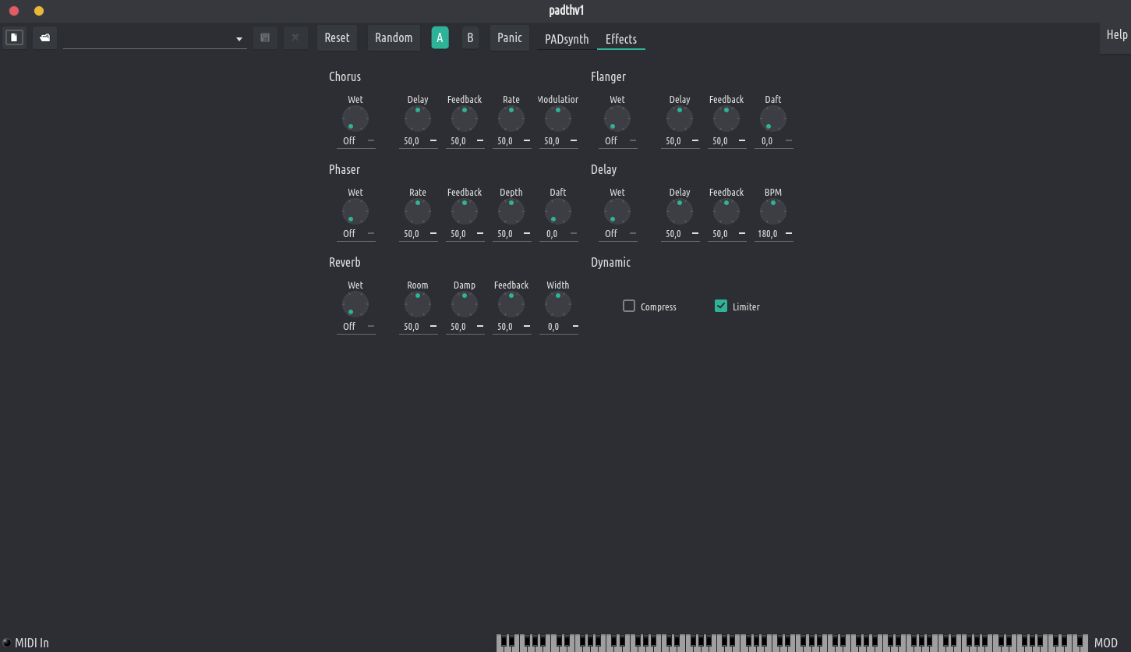
Task: Click the Save preset floppy icon
Action: 265,37
